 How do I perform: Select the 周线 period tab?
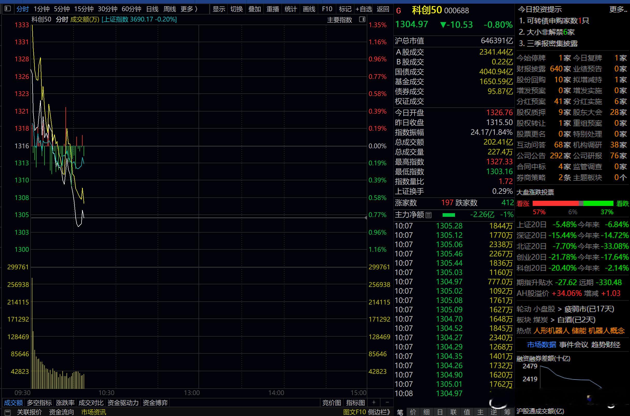(170, 9)
